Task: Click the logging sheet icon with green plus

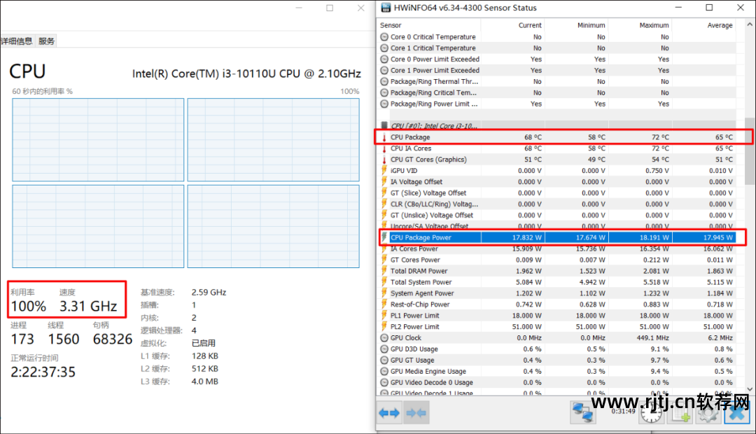Action: click(680, 414)
